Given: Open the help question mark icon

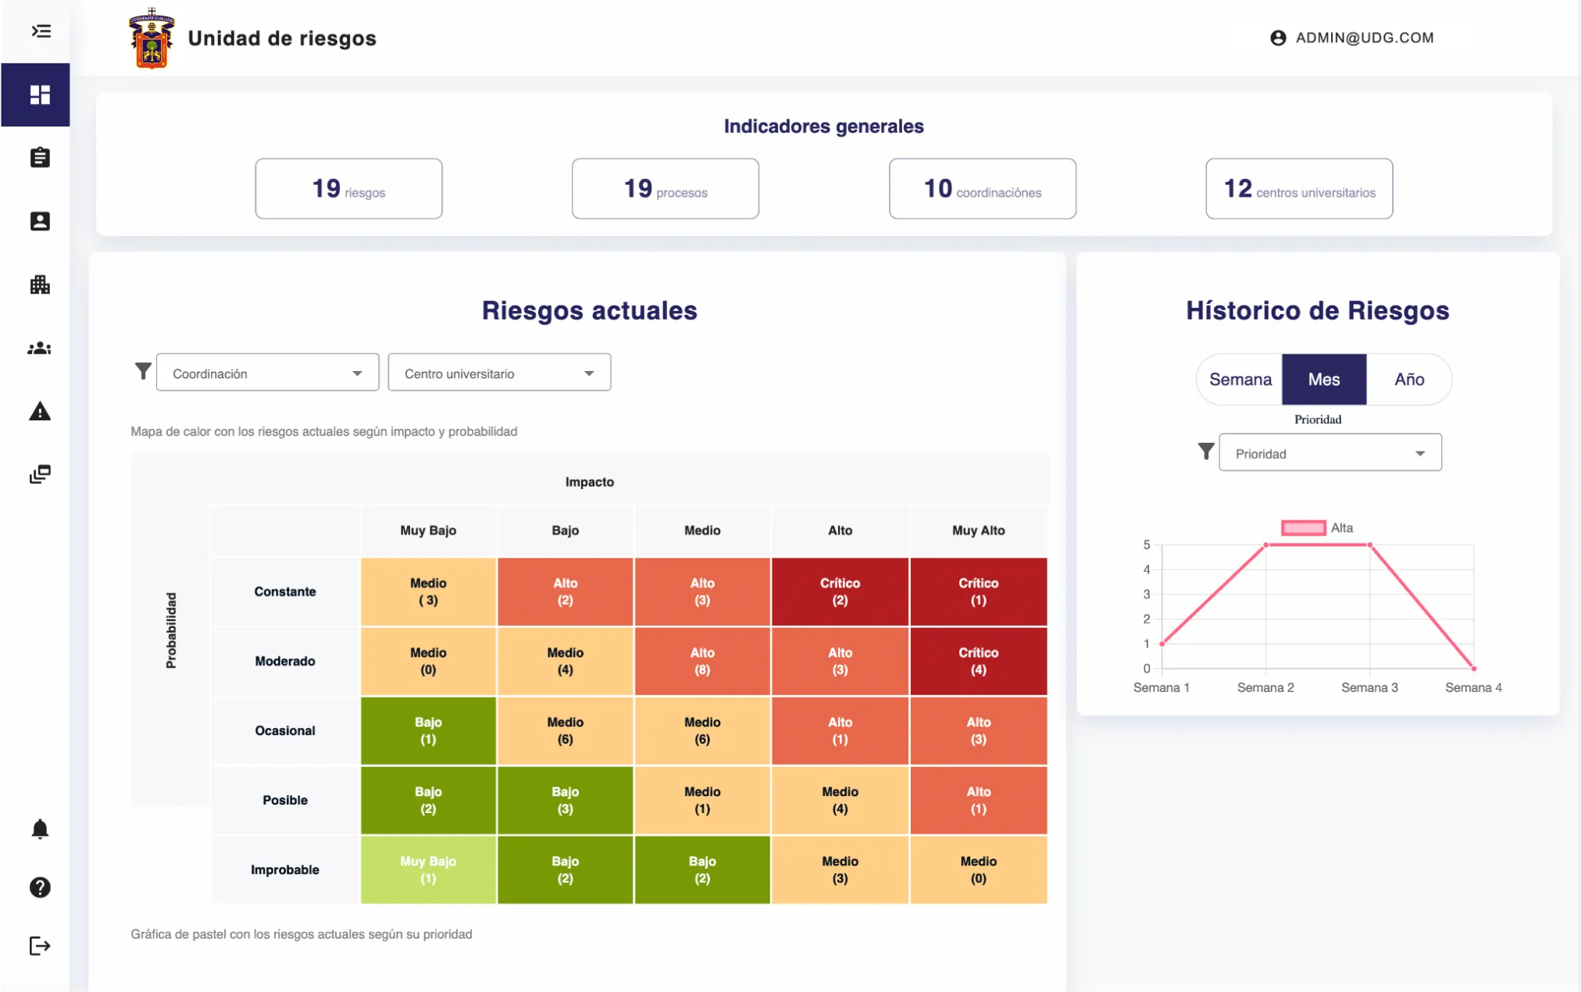Looking at the screenshot, I should 40,887.
